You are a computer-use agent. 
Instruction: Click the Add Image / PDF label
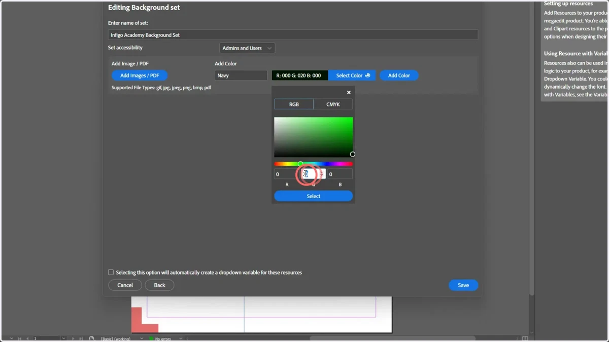pyautogui.click(x=130, y=64)
